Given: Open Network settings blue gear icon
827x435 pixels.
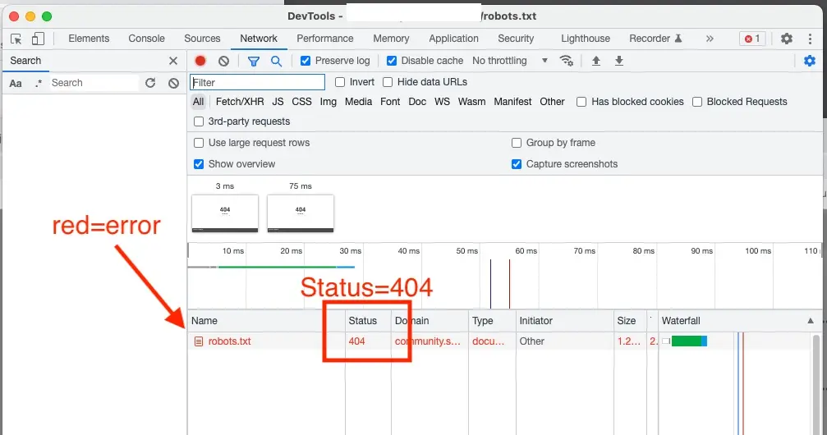Looking at the screenshot, I should (810, 61).
